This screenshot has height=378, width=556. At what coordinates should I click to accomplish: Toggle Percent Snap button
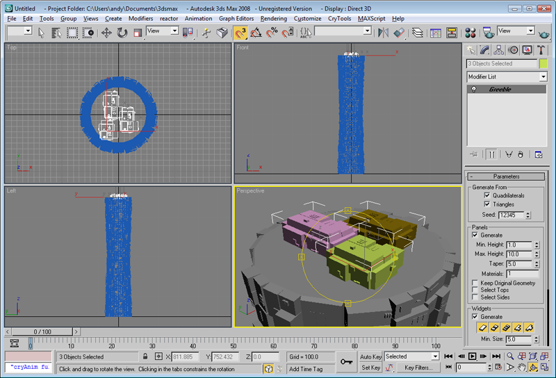(272, 33)
